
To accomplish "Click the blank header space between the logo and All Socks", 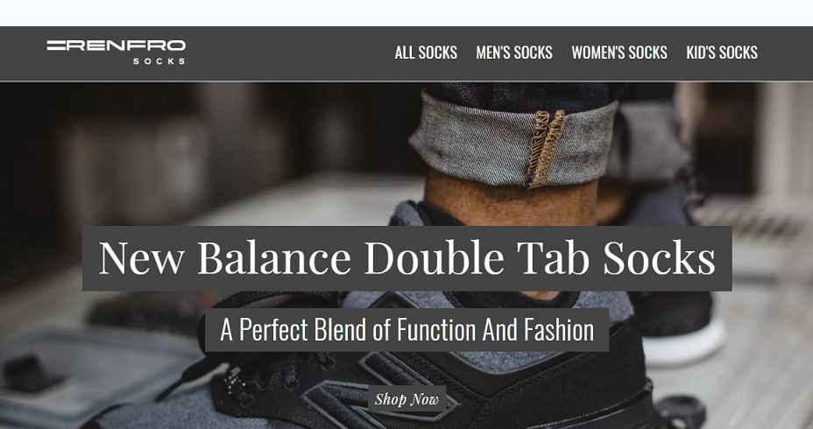I will [290, 54].
